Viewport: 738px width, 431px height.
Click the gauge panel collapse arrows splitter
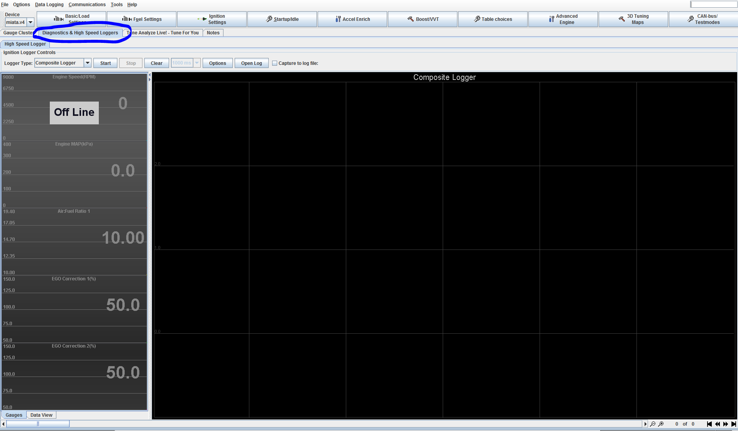150,77
